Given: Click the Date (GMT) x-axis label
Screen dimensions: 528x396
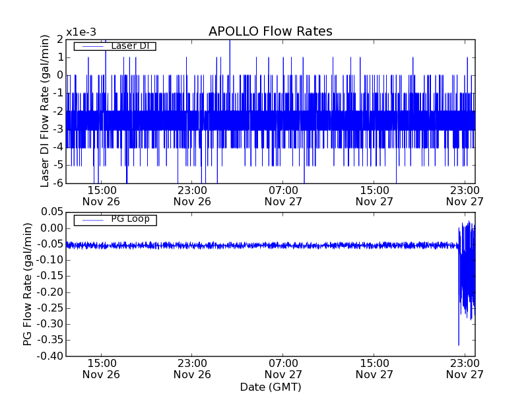Looking at the screenshot, I should pyautogui.click(x=270, y=387).
